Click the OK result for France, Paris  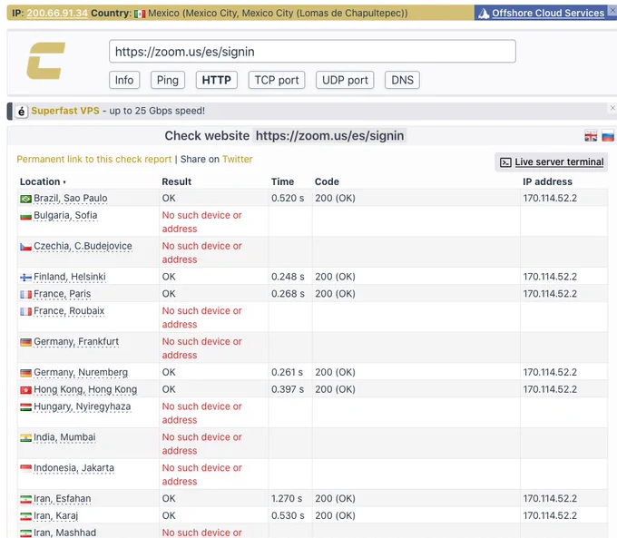pyautogui.click(x=169, y=294)
